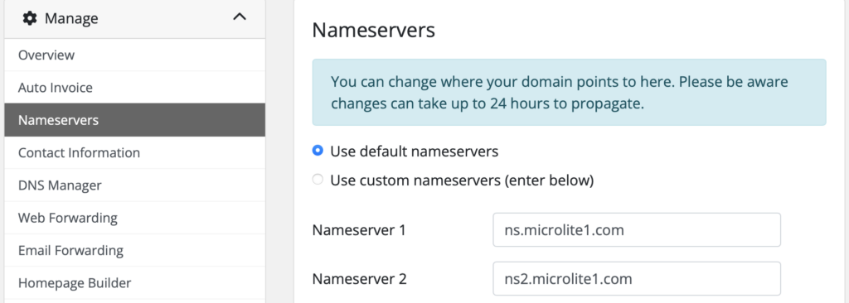The image size is (849, 303).
Task: Open the Auto Invoice menu item
Action: point(135,87)
